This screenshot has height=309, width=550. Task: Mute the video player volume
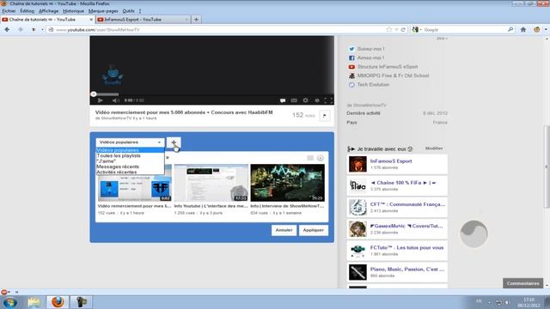coord(115,100)
